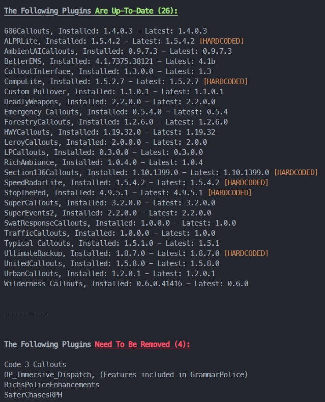Select the SuperEvents2 plugin line

[x=107, y=213]
